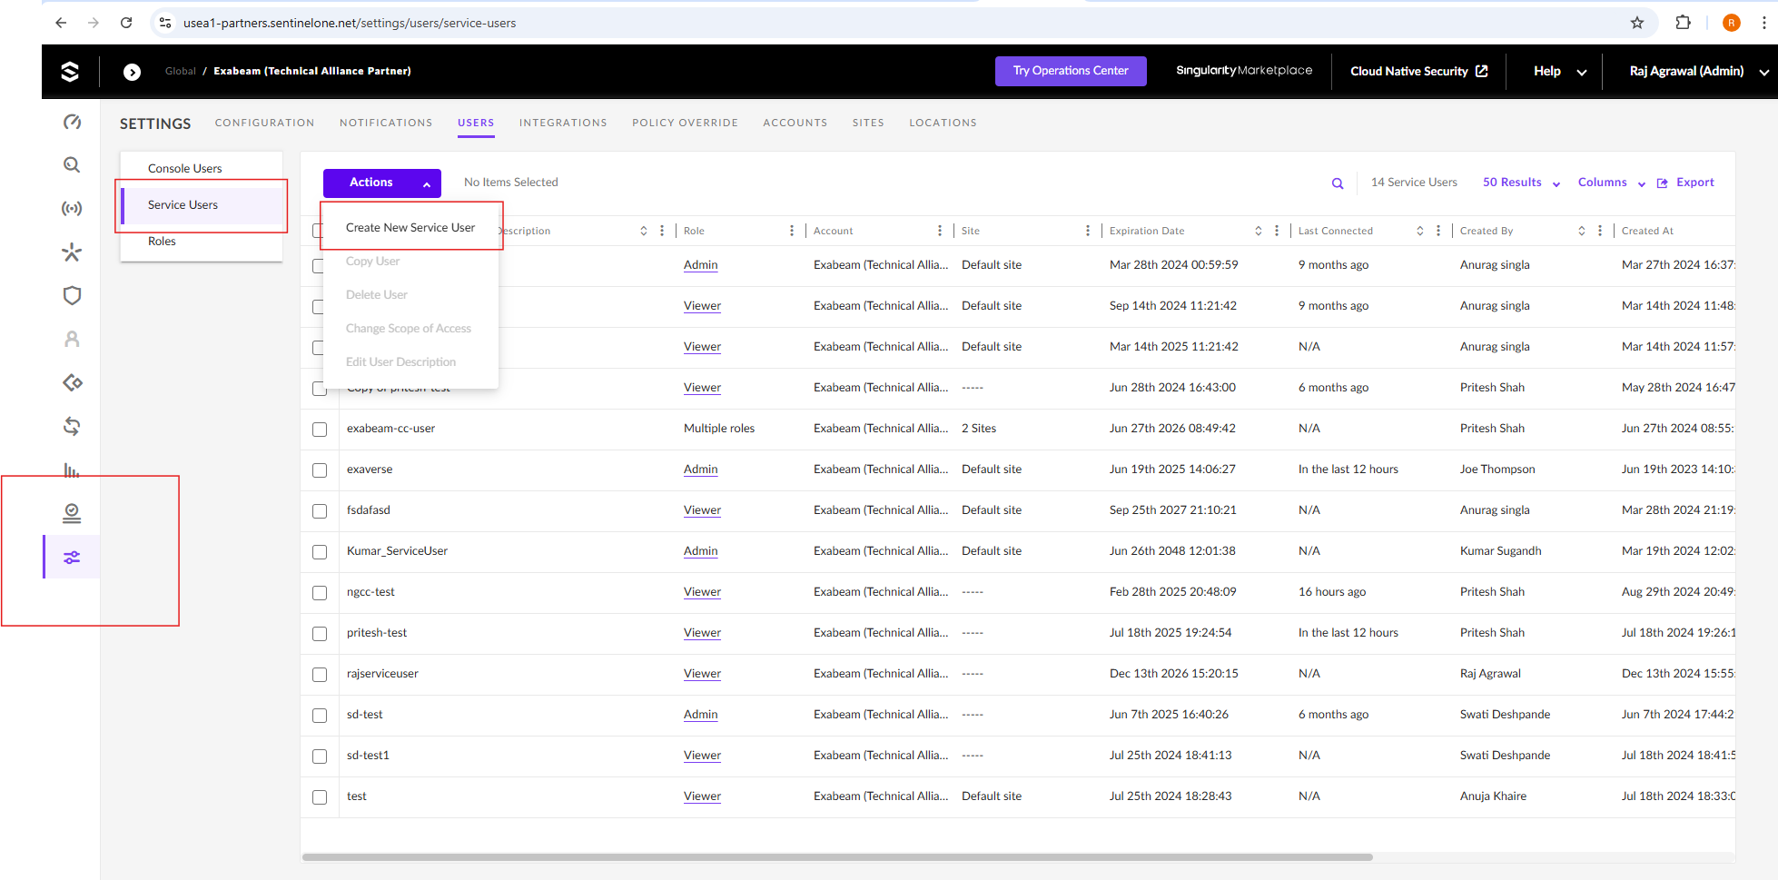
Task: Click the Export link
Action: click(x=1686, y=183)
